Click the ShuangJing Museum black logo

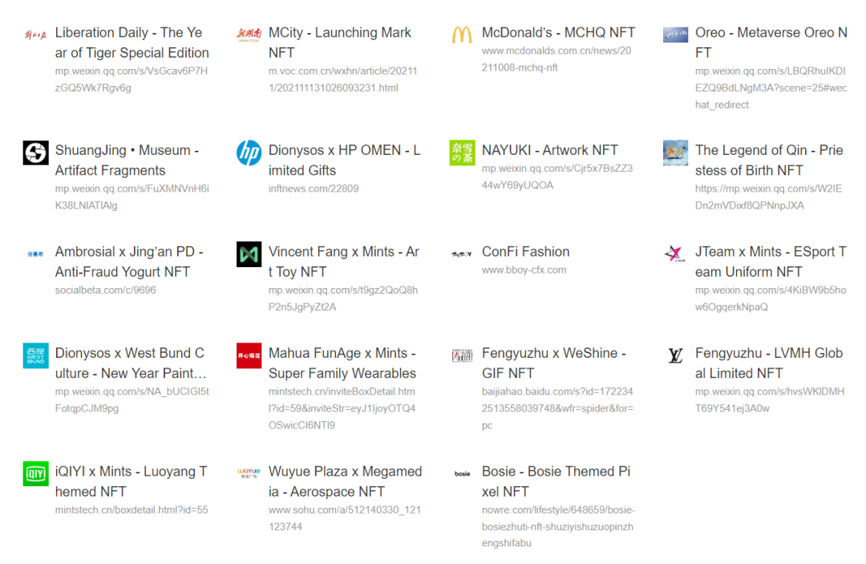35,152
